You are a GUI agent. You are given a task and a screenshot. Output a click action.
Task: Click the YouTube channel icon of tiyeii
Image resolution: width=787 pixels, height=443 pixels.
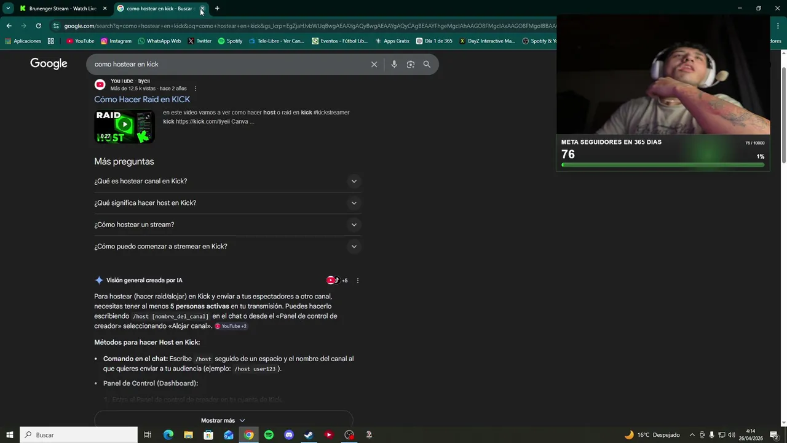click(x=100, y=84)
